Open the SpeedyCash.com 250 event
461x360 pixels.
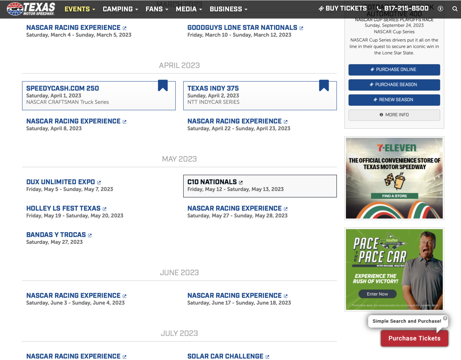tap(63, 88)
